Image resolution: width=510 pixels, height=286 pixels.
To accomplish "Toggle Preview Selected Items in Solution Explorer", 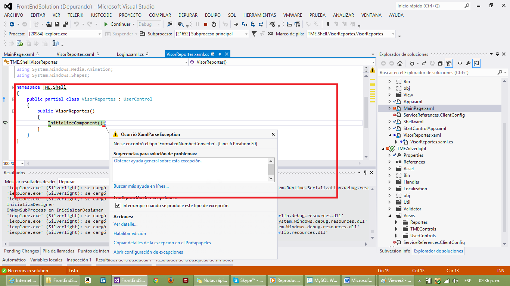I will (x=477, y=63).
